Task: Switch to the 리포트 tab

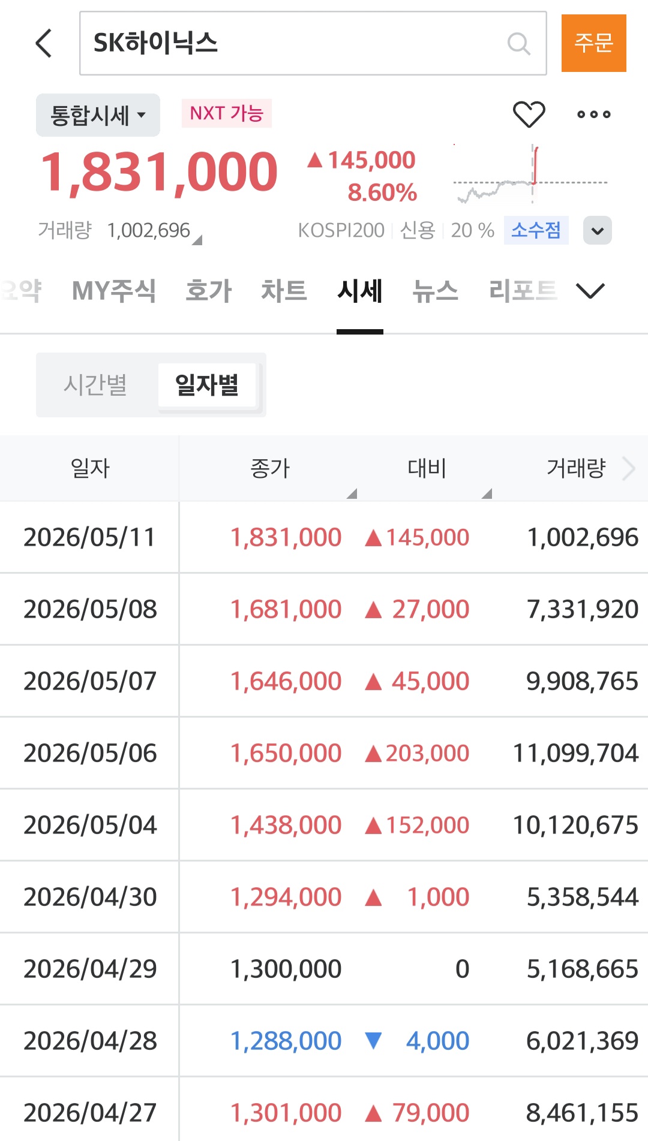Action: [x=523, y=291]
